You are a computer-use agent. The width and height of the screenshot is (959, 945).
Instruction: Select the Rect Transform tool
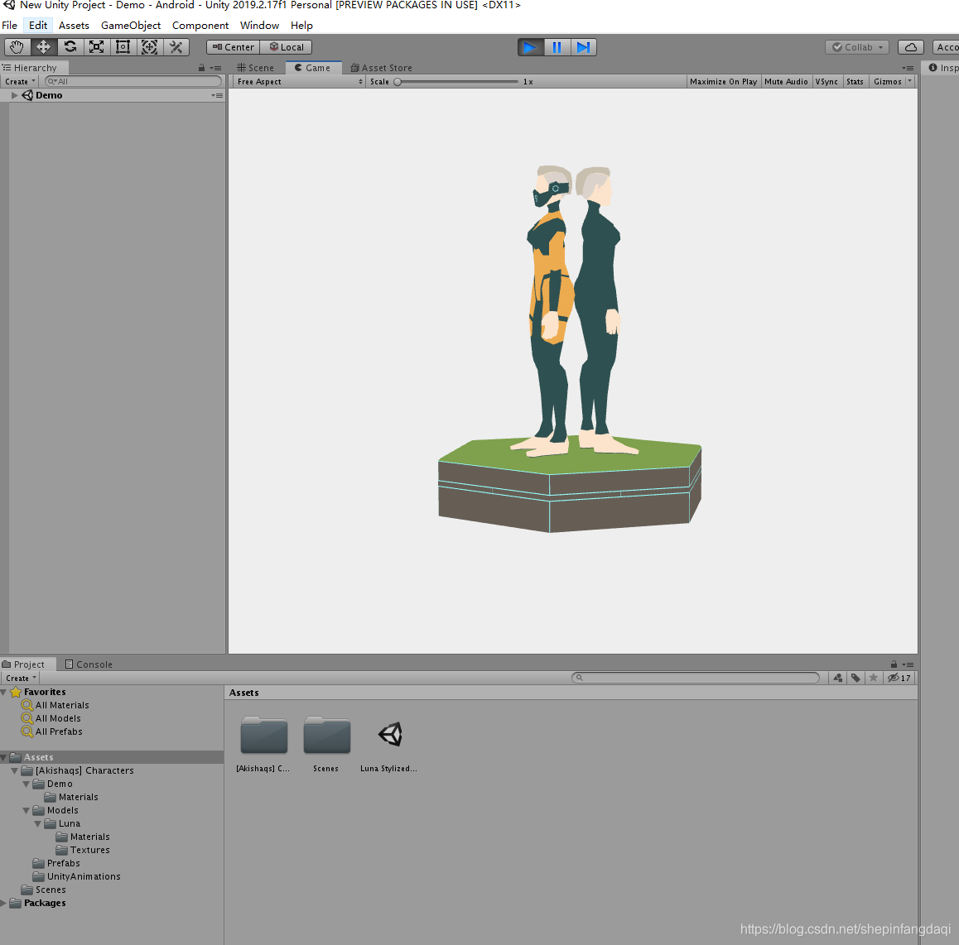pos(123,47)
